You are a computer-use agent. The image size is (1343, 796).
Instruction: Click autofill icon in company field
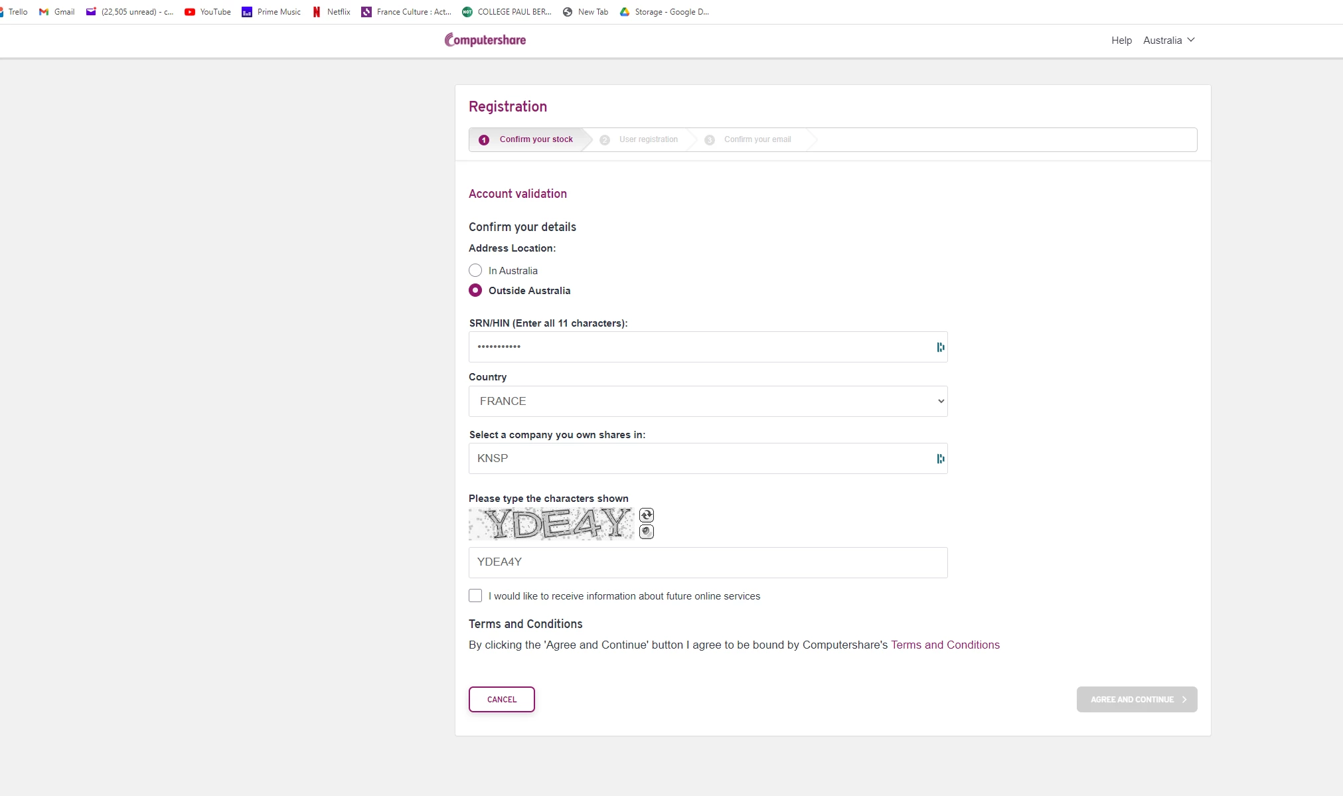(x=940, y=459)
